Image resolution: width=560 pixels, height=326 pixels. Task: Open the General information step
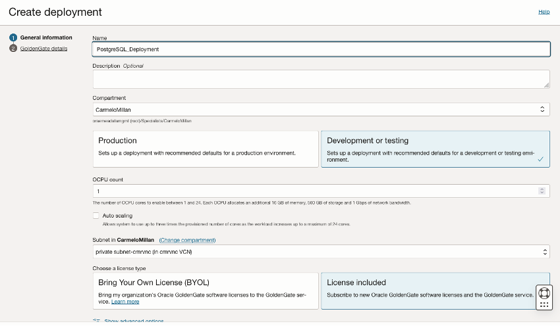pos(46,37)
